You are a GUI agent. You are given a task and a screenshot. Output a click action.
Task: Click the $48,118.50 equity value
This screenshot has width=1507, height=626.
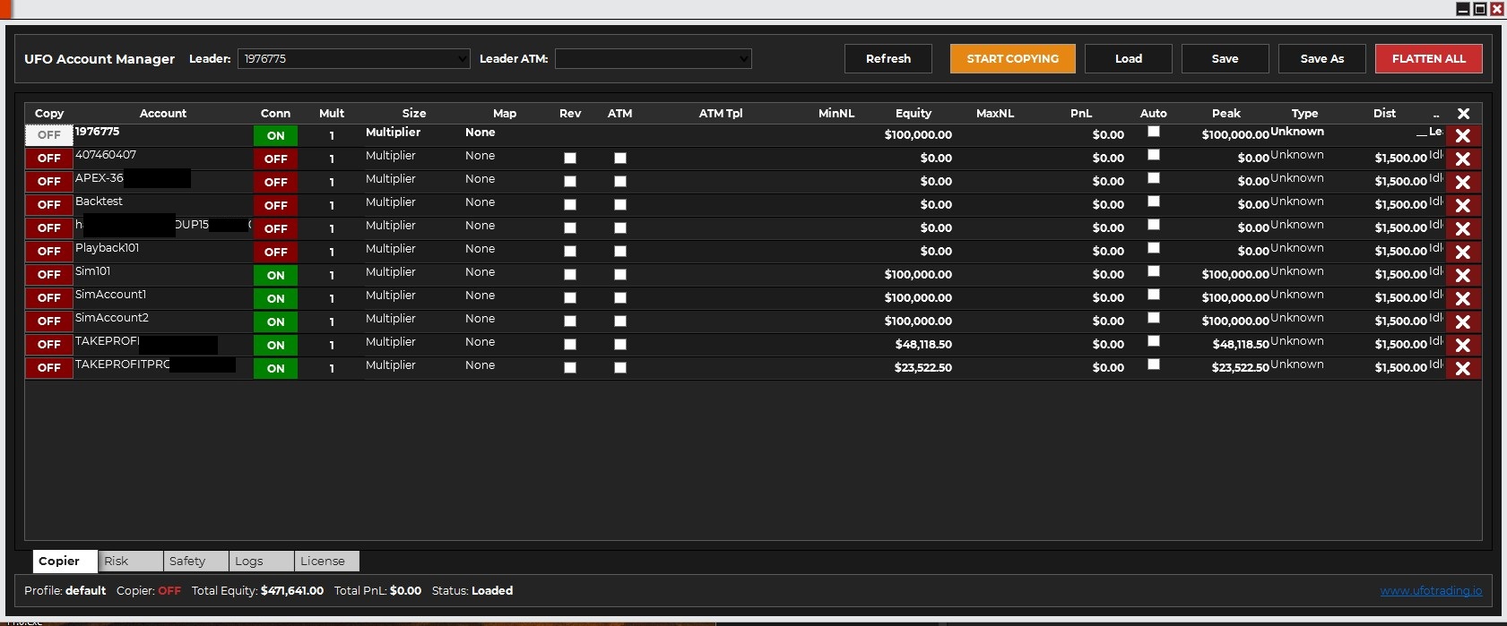coord(923,345)
